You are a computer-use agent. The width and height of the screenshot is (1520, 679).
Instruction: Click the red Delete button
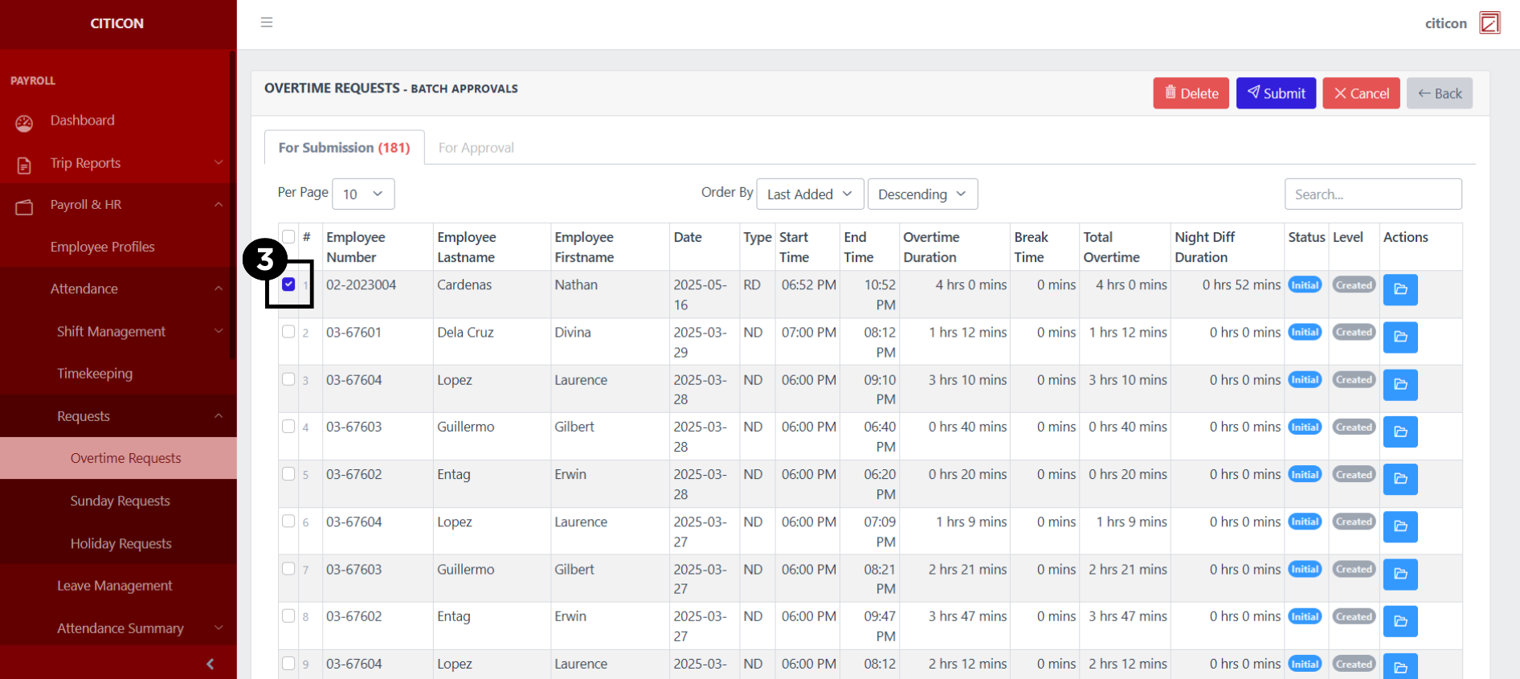(1191, 93)
